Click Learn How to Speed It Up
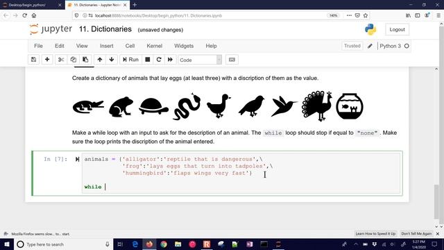Image resolution: width=444 pixels, height=250 pixels. pos(375,233)
